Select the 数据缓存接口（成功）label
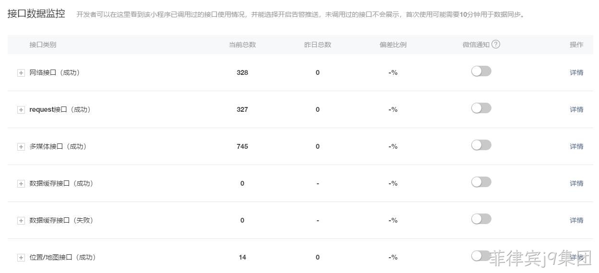Viewport: 599px width, 273px height. pos(61,183)
